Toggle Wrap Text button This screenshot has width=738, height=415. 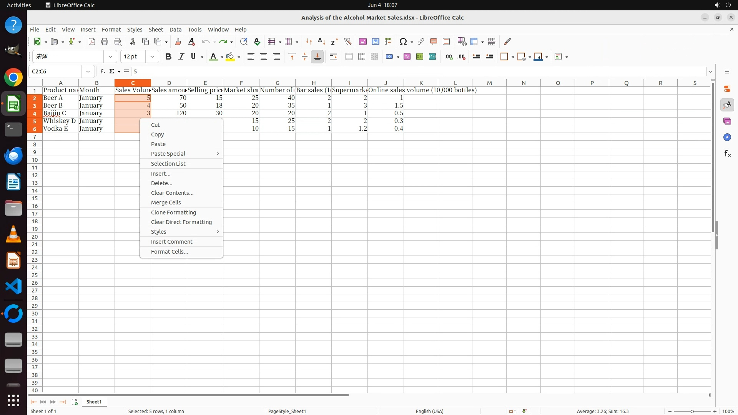tap(333, 57)
